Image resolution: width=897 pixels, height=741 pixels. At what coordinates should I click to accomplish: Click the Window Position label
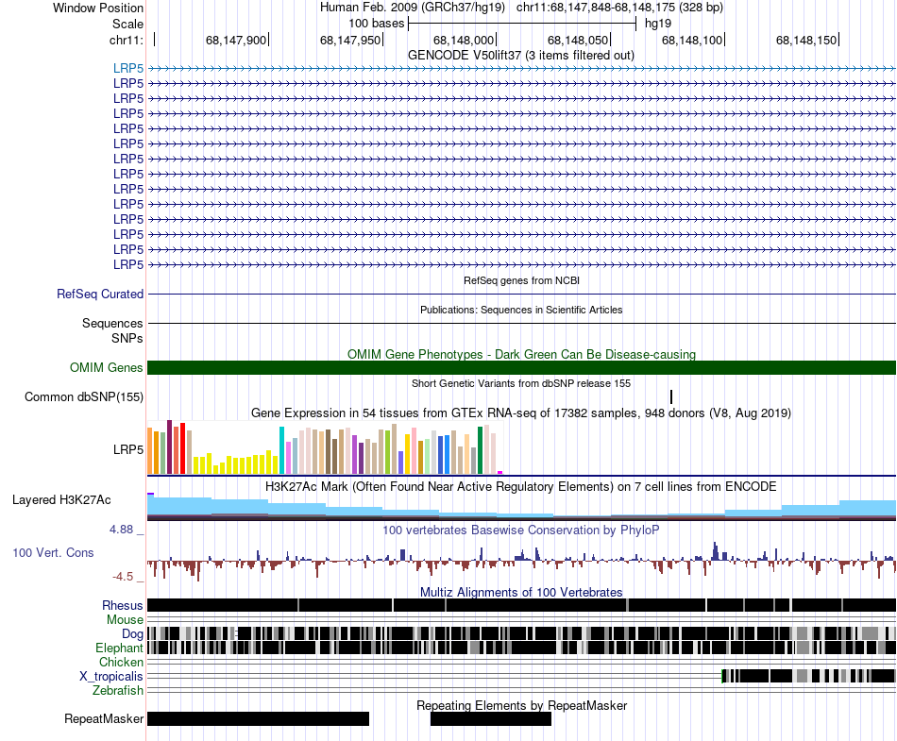pos(98,8)
